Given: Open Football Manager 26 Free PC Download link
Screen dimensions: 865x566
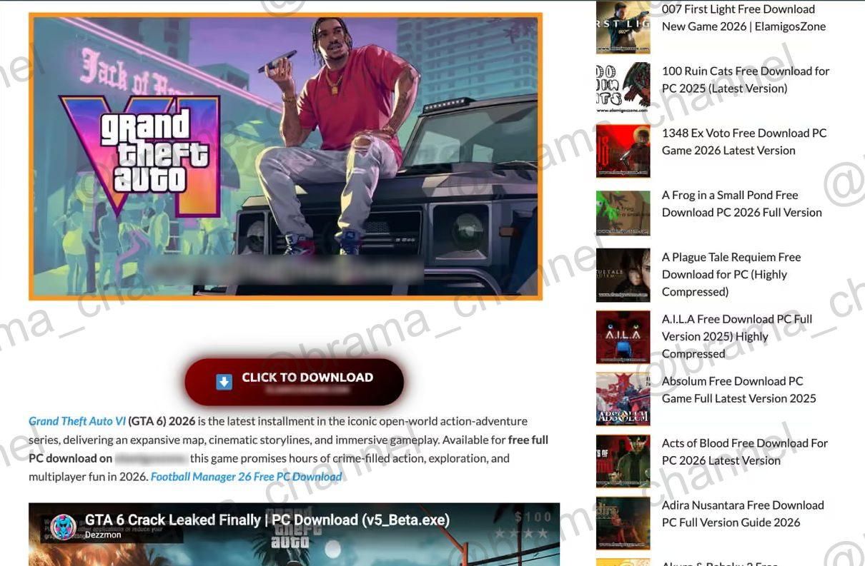Looking at the screenshot, I should click(247, 477).
